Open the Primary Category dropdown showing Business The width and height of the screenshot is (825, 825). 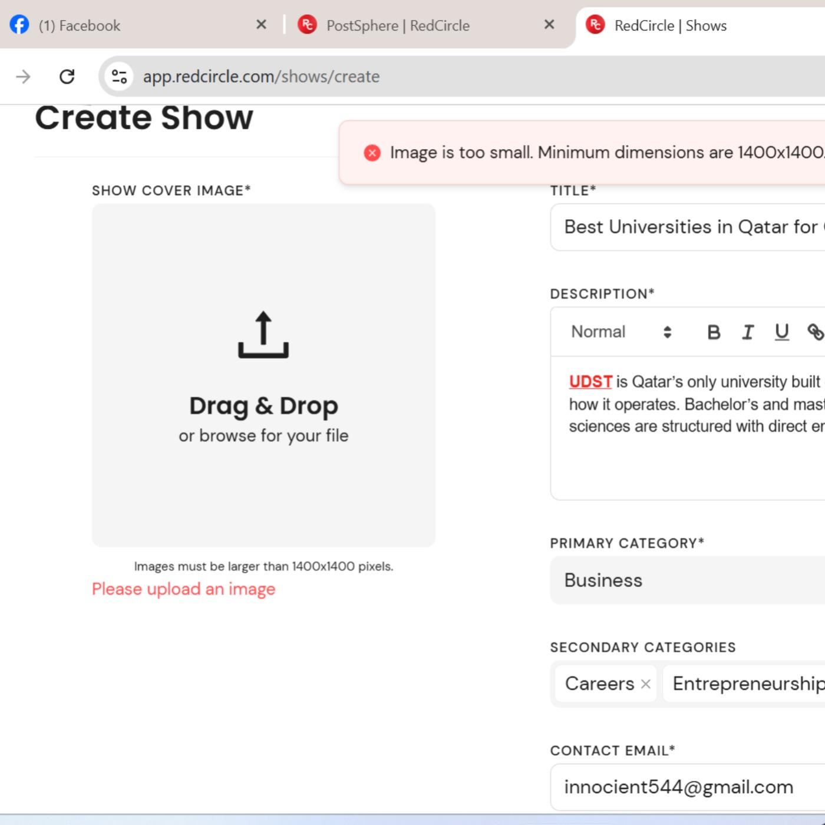pos(688,580)
